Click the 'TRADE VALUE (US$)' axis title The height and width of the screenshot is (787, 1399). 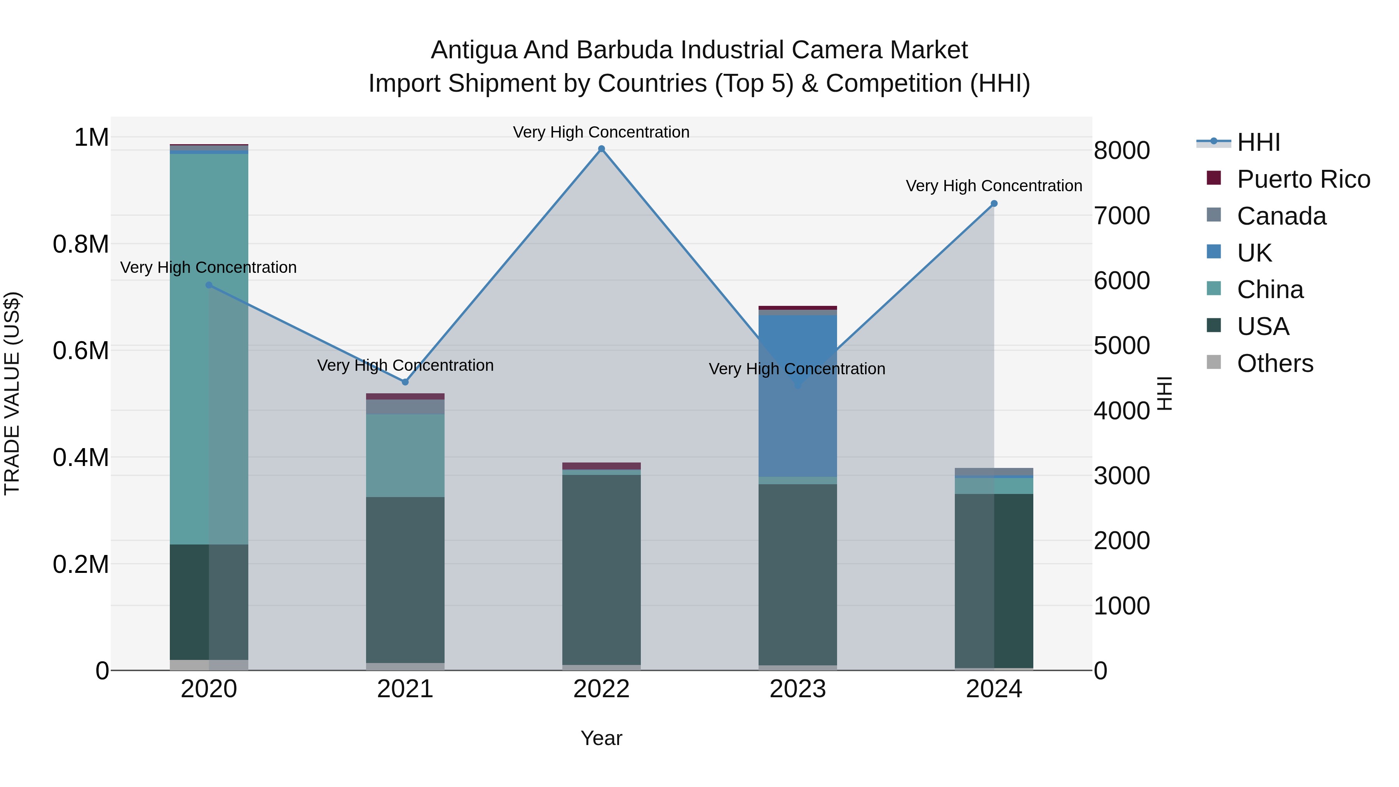(x=12, y=393)
